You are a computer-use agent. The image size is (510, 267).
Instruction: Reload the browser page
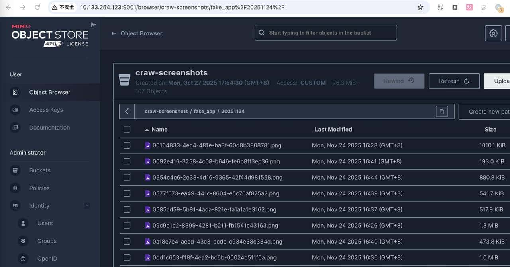click(37, 7)
